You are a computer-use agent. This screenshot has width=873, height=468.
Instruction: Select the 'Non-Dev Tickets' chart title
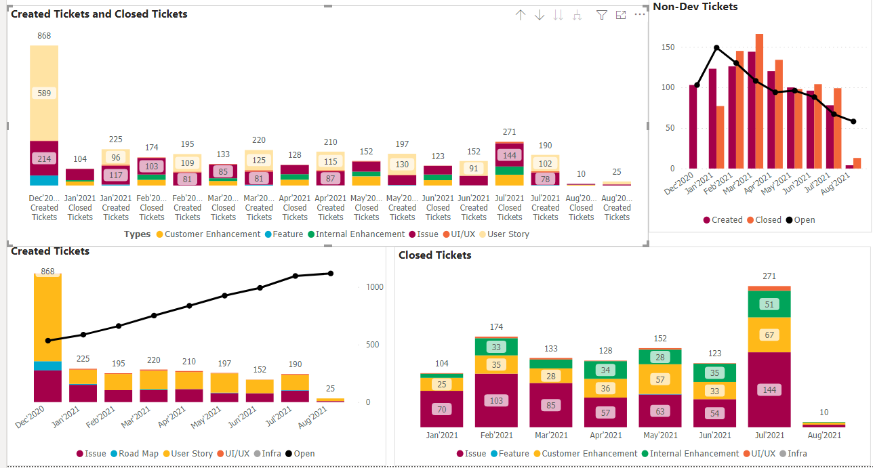pyautogui.click(x=695, y=6)
